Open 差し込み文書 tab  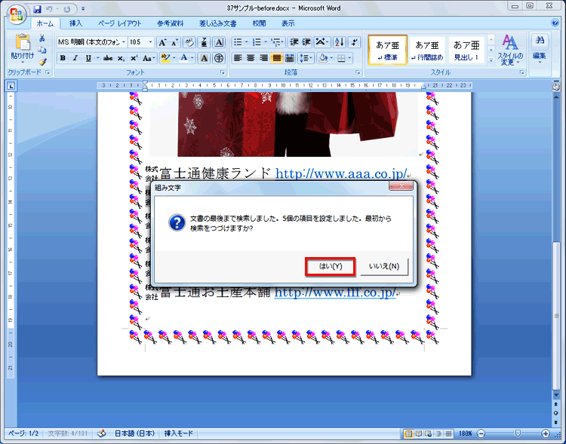coord(217,23)
